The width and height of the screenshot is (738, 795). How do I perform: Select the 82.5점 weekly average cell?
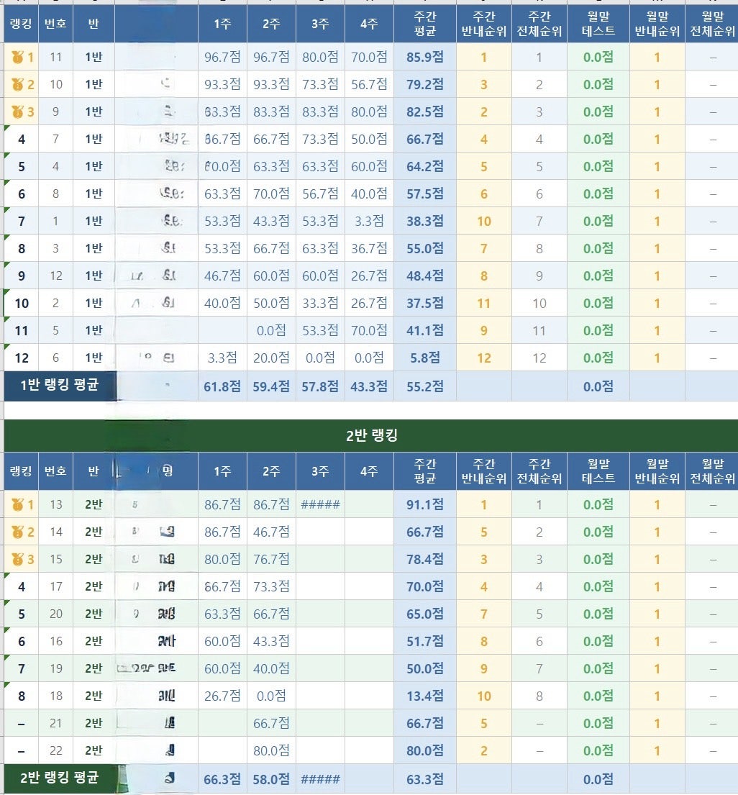[x=425, y=112]
